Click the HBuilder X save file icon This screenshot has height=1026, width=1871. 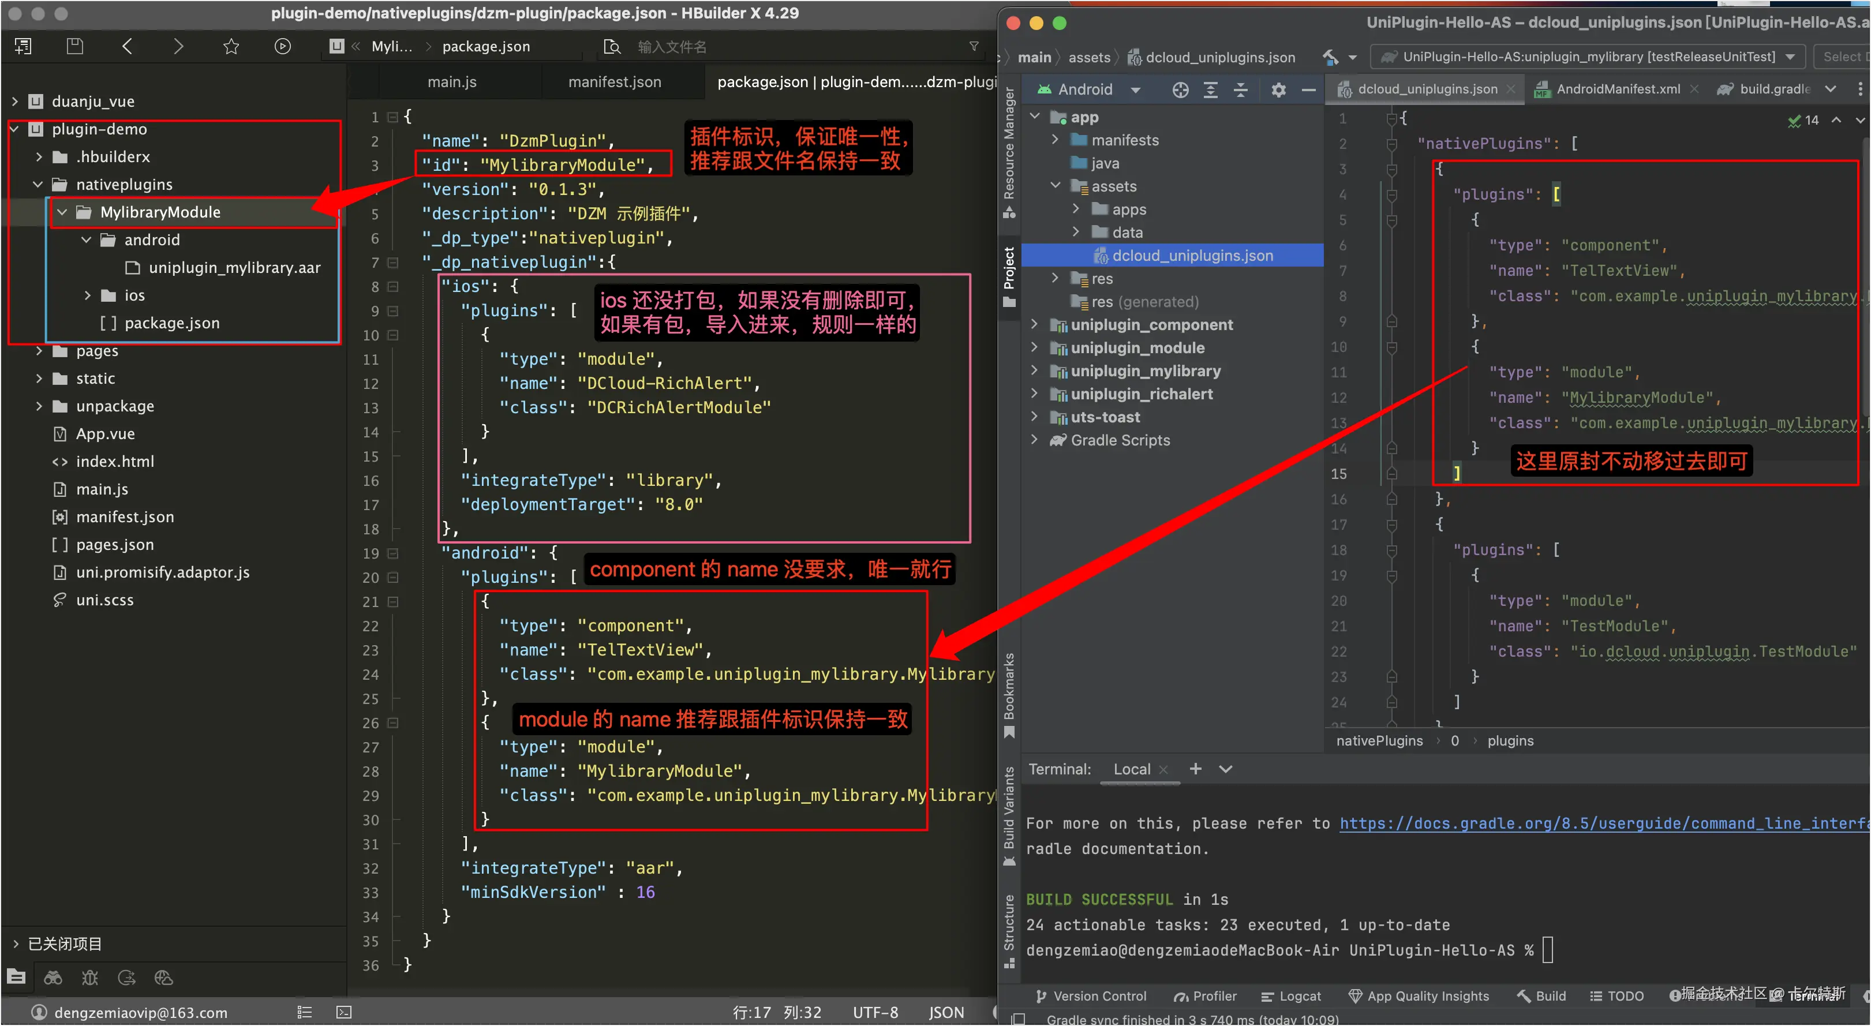click(75, 47)
